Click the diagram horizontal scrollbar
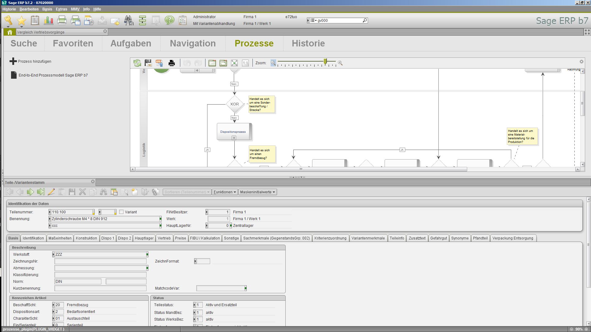The image size is (591, 332). point(301,169)
